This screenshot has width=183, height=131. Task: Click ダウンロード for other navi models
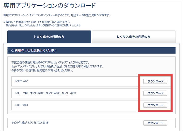pos(155,123)
